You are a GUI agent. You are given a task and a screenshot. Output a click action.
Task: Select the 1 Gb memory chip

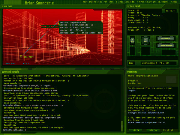pos(132,40)
